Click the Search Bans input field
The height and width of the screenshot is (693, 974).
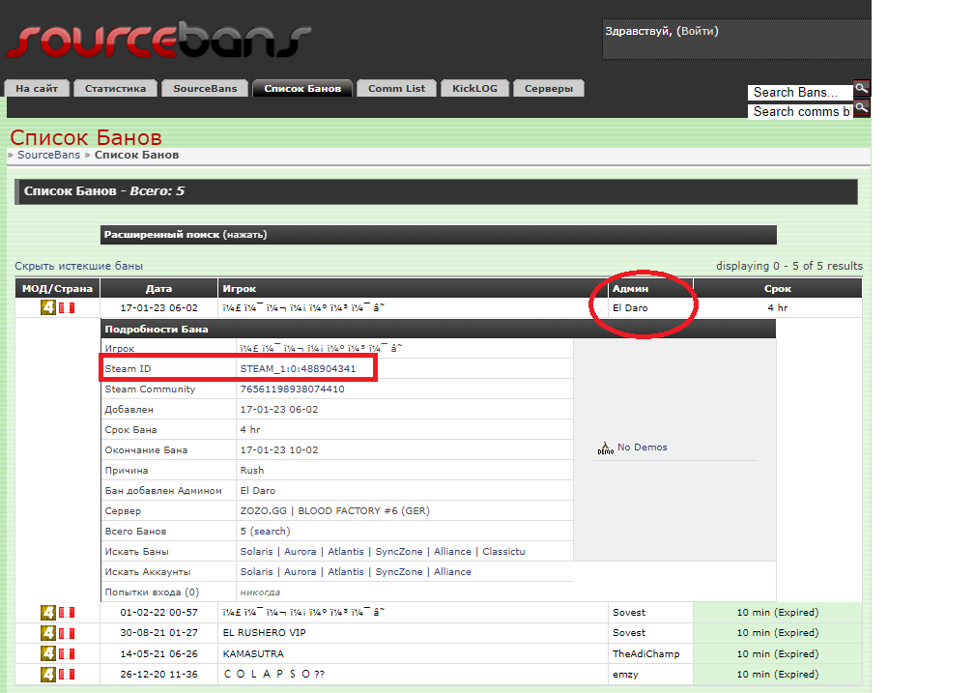pos(799,93)
